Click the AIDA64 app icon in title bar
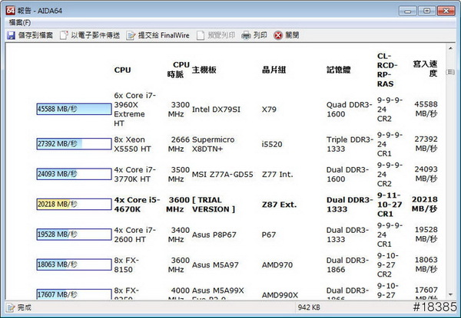 (x=11, y=10)
